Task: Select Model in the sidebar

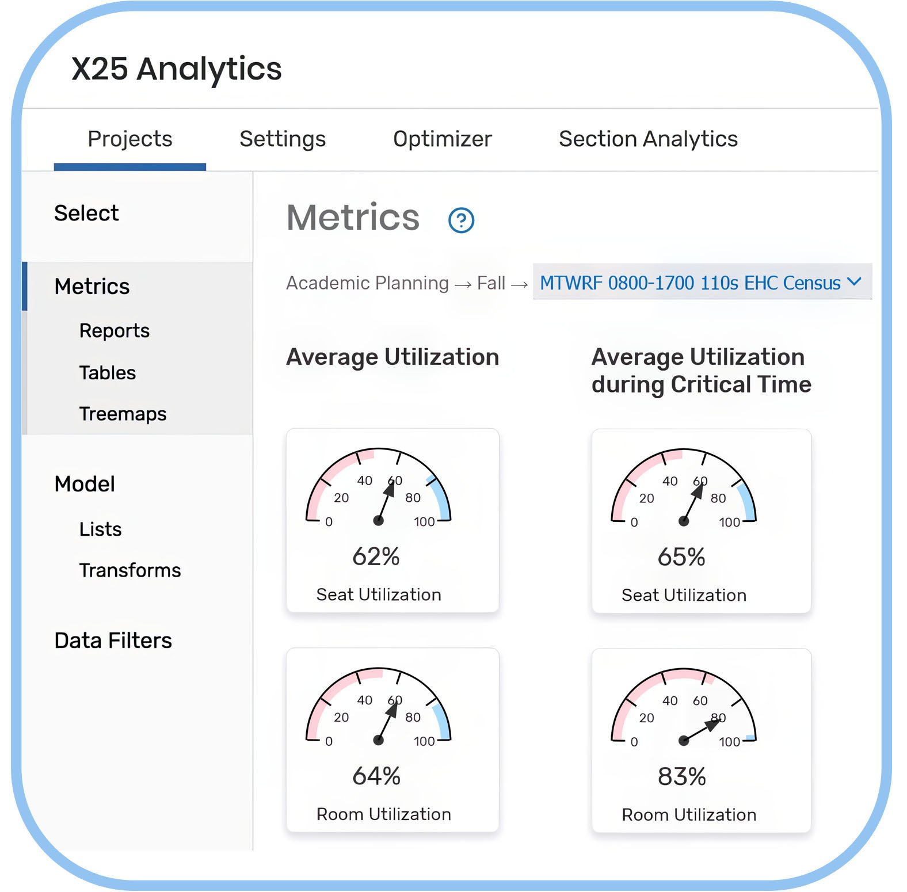Action: pos(85,484)
